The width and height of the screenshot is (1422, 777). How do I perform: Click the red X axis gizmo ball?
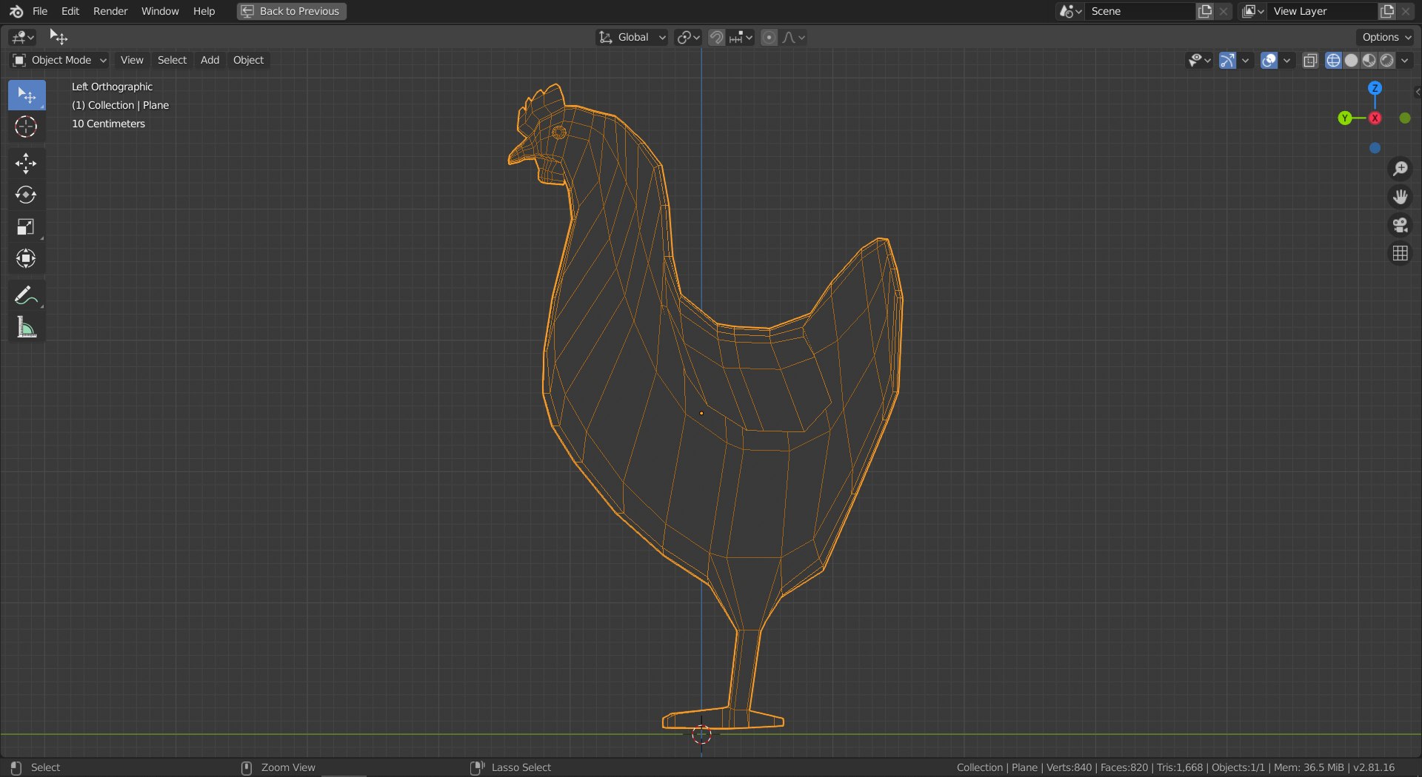point(1375,118)
